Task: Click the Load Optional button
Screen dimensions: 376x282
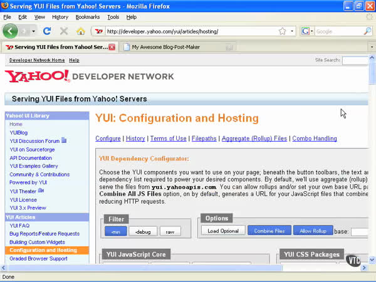Action: pos(223,231)
